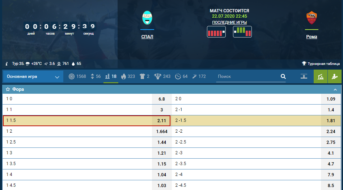Click into the Поиск search field
The image size is (343, 190).
[x=246, y=76]
